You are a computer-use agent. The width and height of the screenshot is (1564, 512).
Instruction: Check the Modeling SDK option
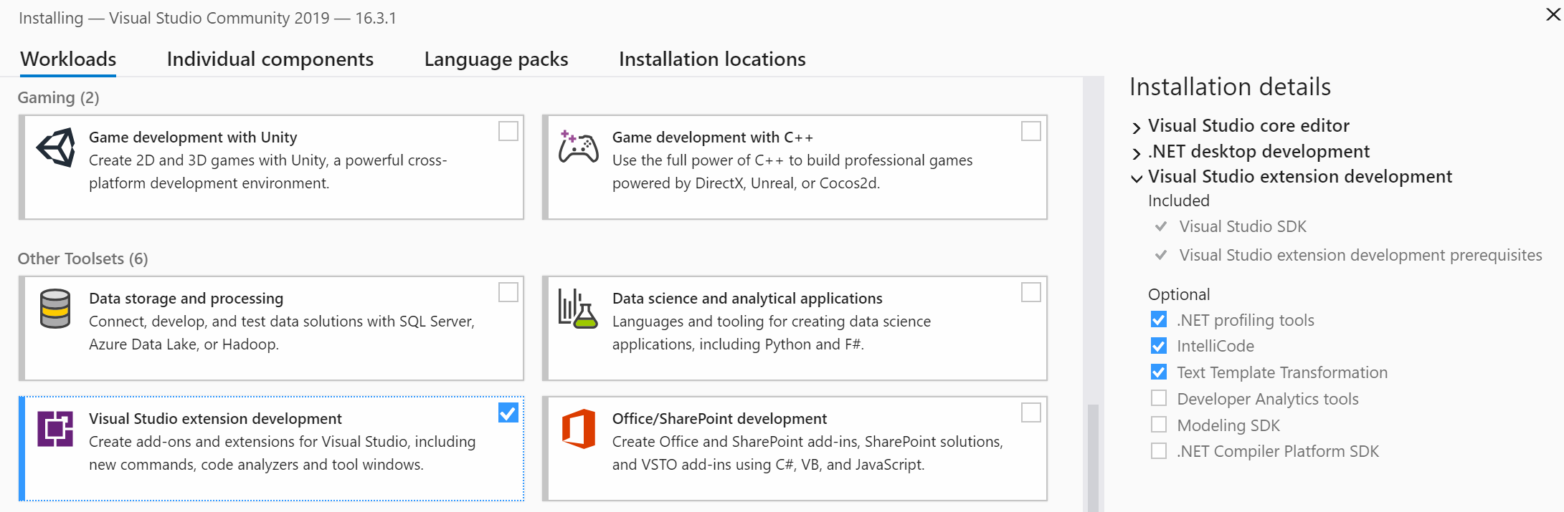[1158, 424]
